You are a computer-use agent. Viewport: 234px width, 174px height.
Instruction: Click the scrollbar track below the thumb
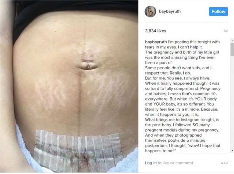(x=232, y=102)
